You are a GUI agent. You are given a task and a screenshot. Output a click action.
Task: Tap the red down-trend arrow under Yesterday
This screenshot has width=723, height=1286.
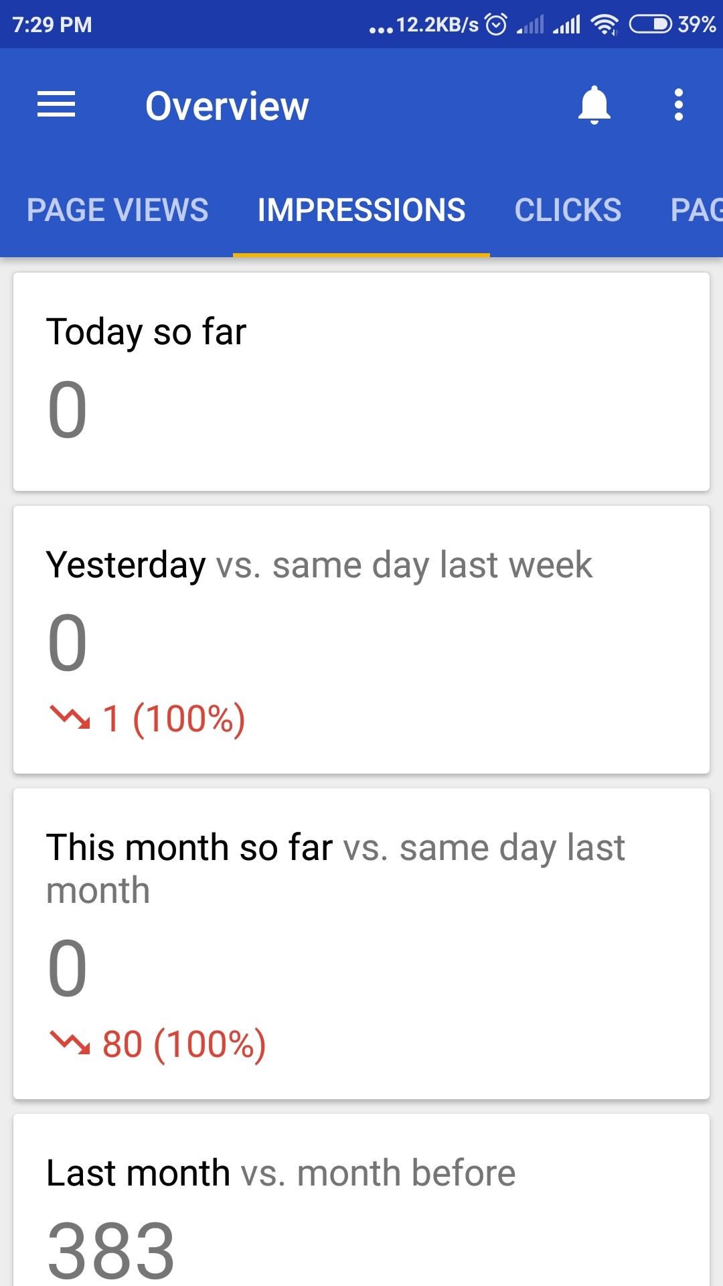click(x=70, y=717)
